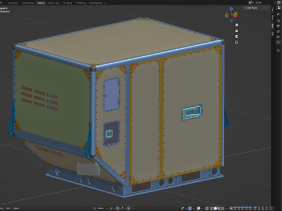Open the Properties editor type dropdown
The image size is (282, 211).
(279, 8)
